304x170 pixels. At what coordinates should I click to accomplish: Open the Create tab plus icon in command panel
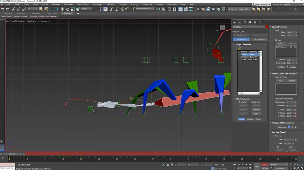234,22
